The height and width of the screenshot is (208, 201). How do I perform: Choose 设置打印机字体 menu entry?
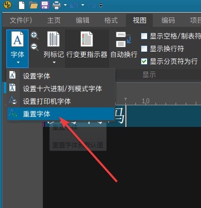click(61, 101)
